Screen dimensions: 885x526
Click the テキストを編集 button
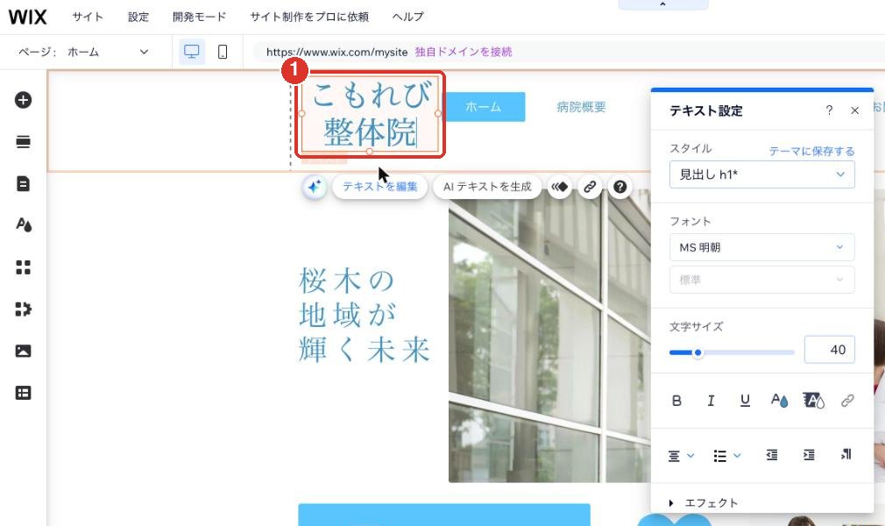click(x=380, y=187)
